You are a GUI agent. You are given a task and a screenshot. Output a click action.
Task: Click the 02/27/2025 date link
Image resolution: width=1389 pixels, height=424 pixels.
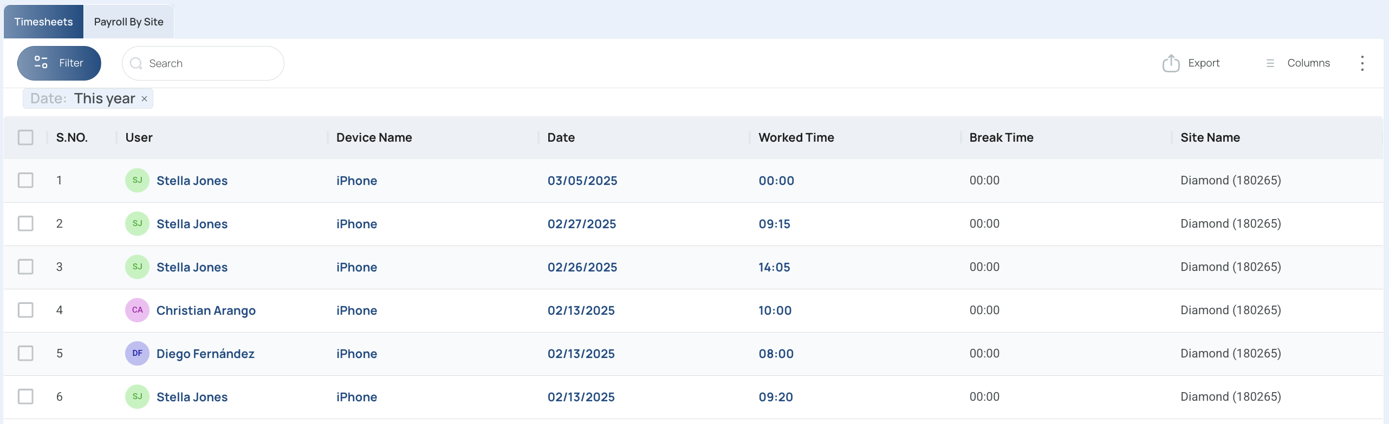(582, 224)
